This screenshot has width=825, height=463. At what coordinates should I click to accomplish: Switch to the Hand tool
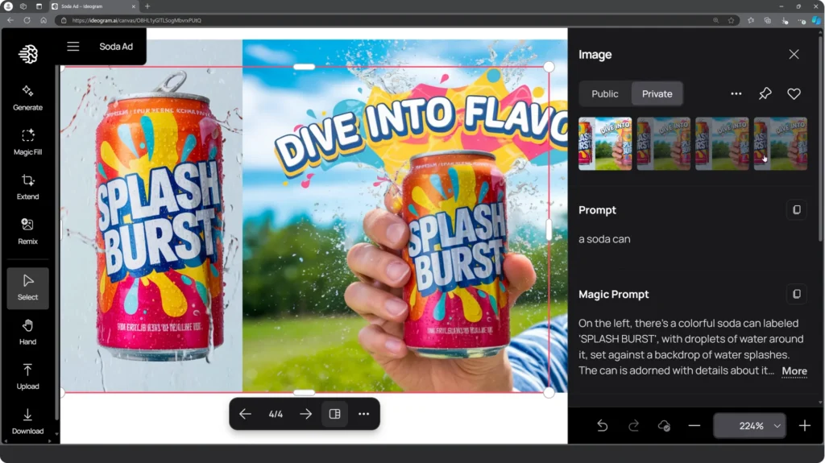point(27,332)
